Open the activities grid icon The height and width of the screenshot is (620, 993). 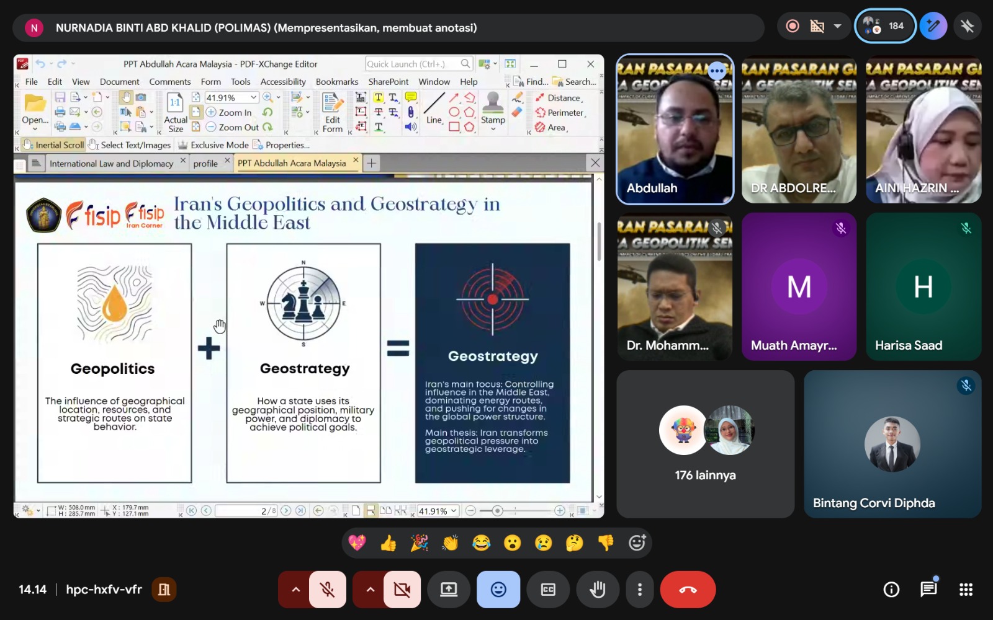point(966,590)
